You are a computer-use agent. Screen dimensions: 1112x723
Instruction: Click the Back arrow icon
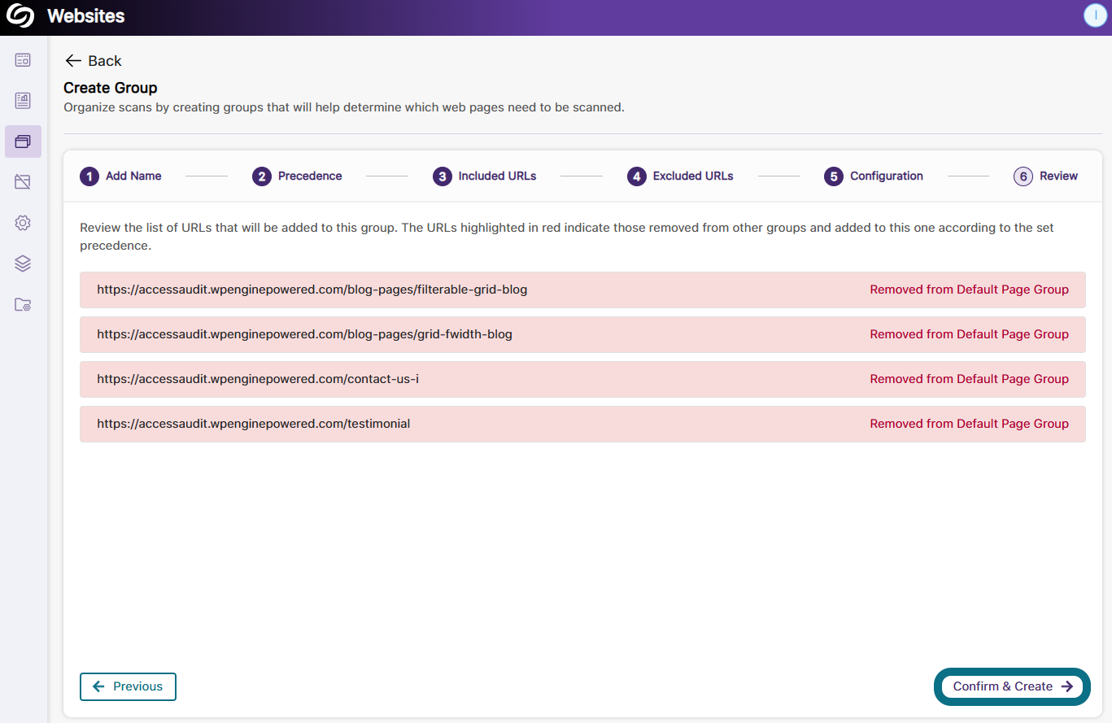click(x=73, y=61)
